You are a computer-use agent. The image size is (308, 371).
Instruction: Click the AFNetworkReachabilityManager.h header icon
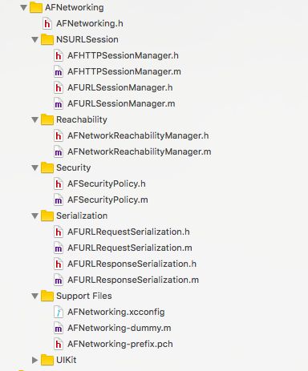(59, 135)
